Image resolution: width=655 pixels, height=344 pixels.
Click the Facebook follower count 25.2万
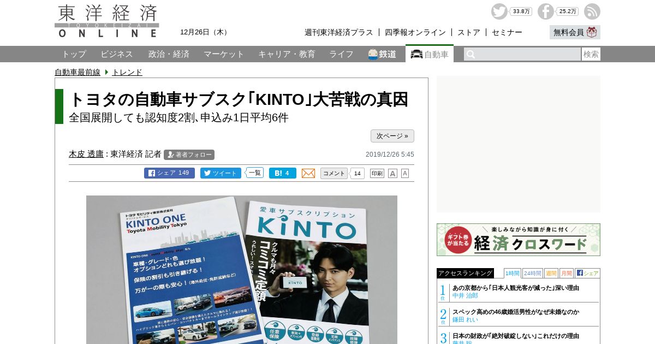pos(568,11)
